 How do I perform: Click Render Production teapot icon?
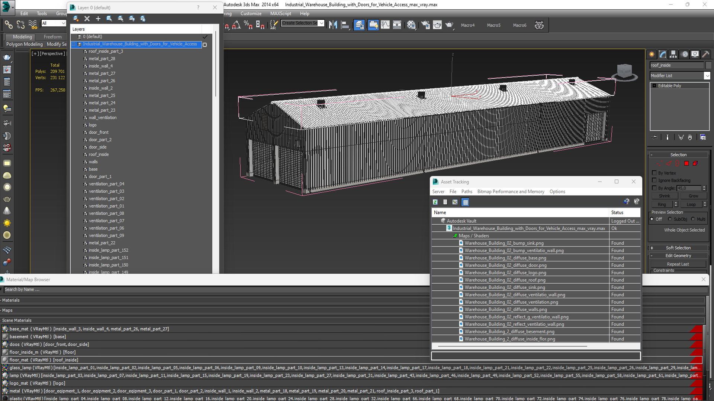(450, 25)
